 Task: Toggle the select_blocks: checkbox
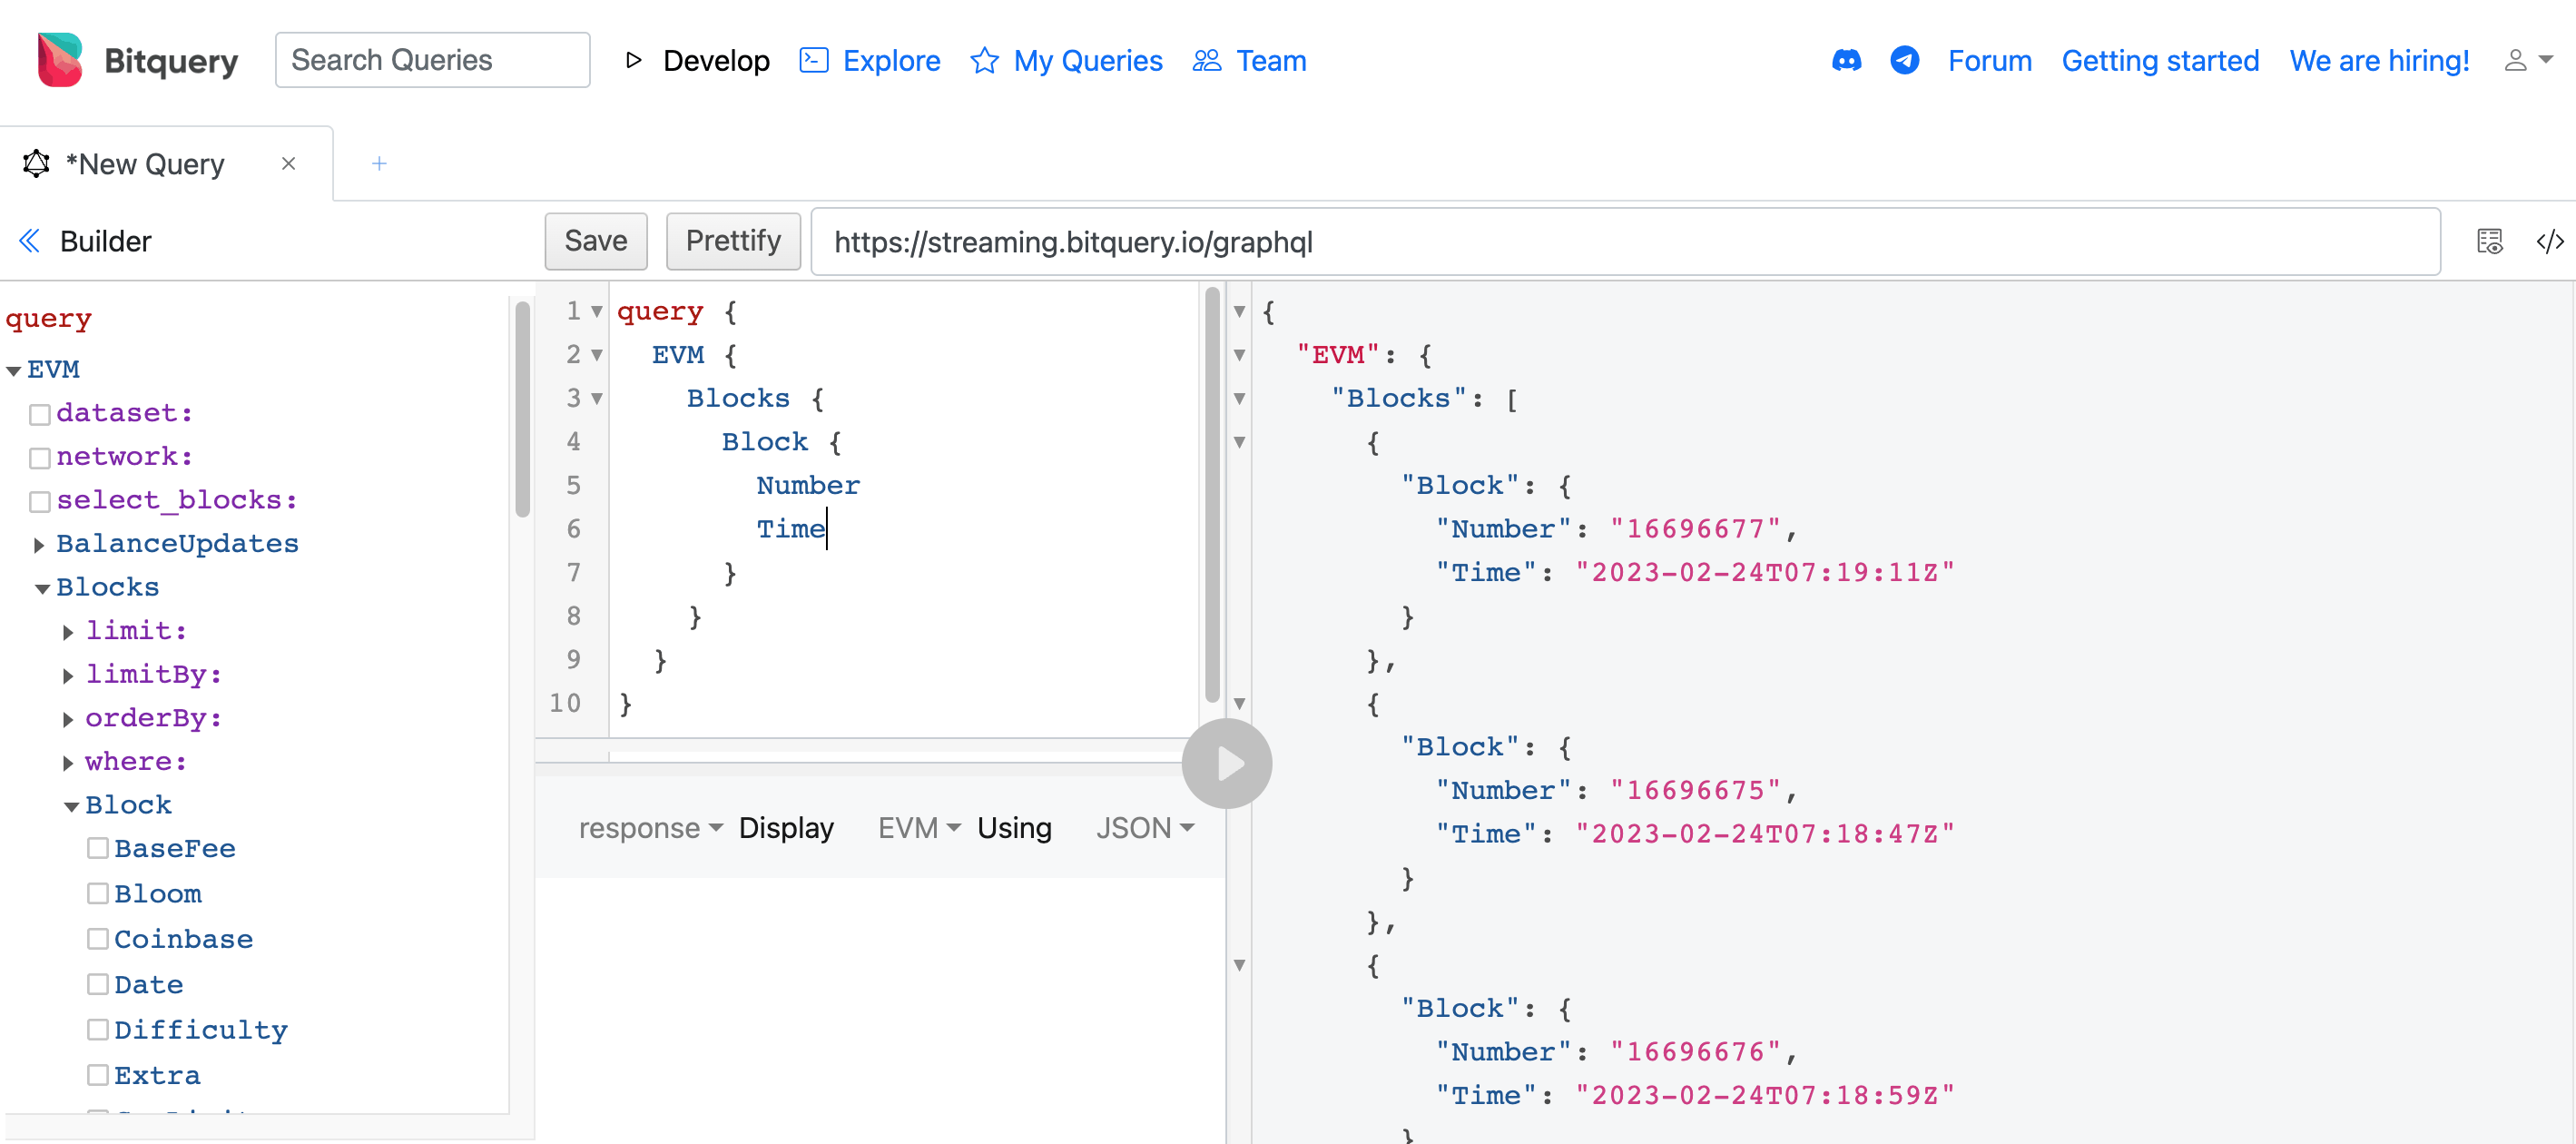coord(40,501)
